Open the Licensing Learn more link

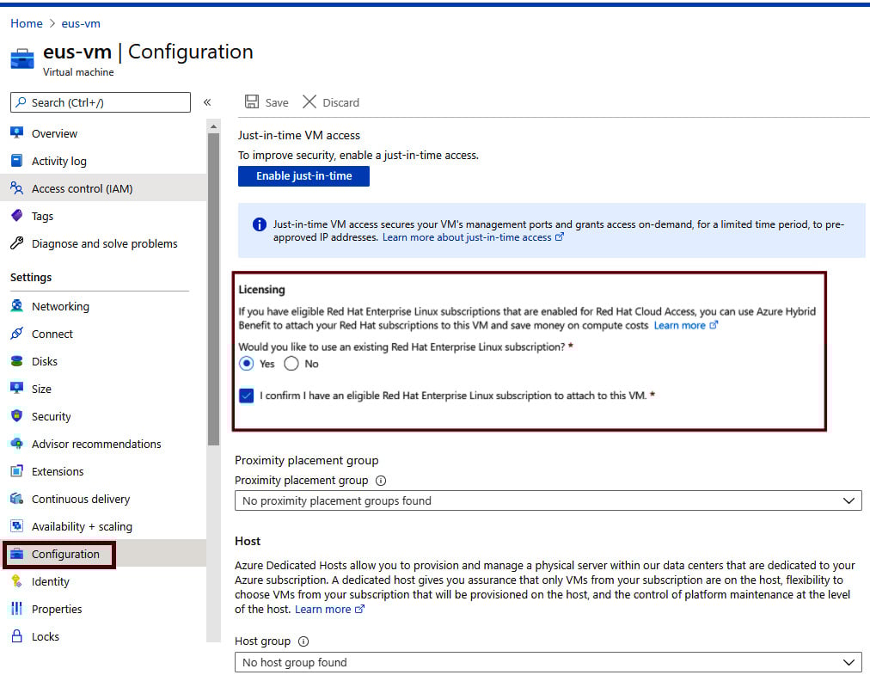(685, 325)
